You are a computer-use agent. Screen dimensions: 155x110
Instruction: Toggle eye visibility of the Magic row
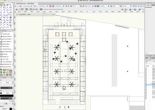pyautogui.click(x=146, y=97)
